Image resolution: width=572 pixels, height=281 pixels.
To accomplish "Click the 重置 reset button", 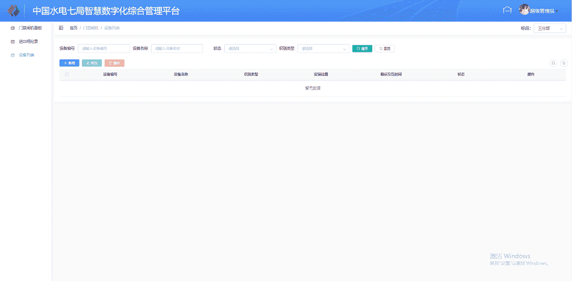I will [384, 49].
